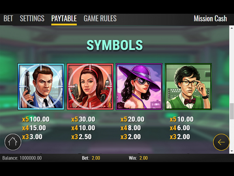Open the BET tab
234x176 pixels.
pos(8,18)
